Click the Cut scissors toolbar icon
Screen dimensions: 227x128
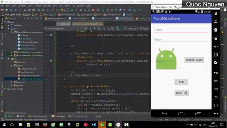pyautogui.click(x=25, y=10)
